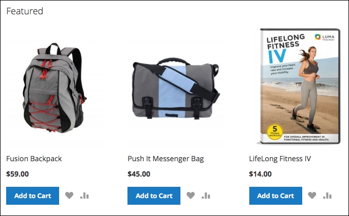Open the messenger bag product photo

(x=176, y=88)
